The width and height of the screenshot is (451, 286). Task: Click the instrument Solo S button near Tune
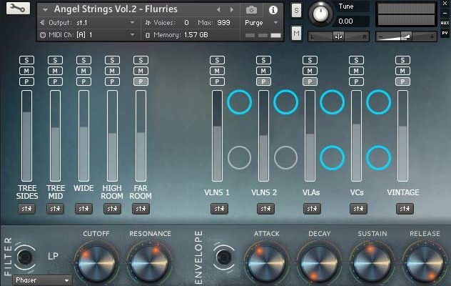click(x=296, y=11)
